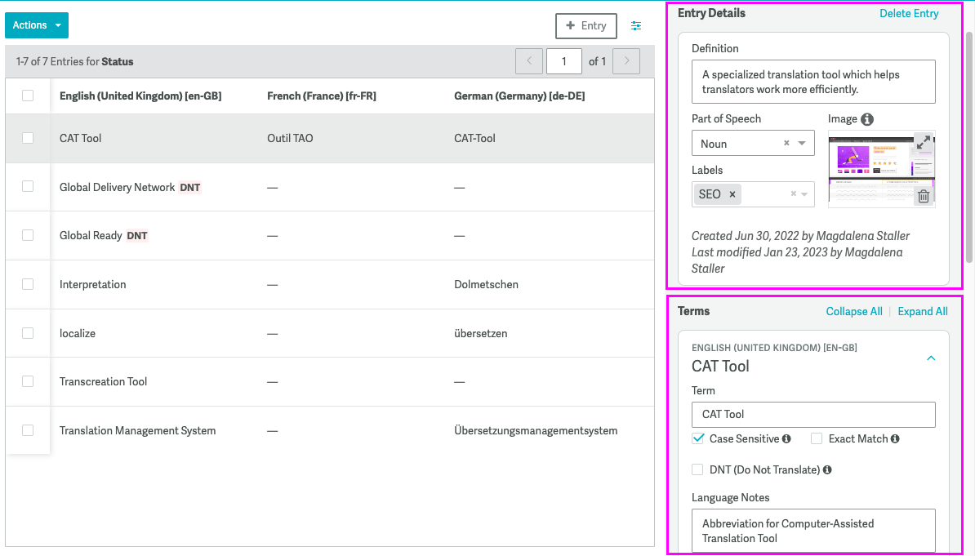Select the Interpretation row checkbox
The image size is (975, 556).
(x=28, y=284)
